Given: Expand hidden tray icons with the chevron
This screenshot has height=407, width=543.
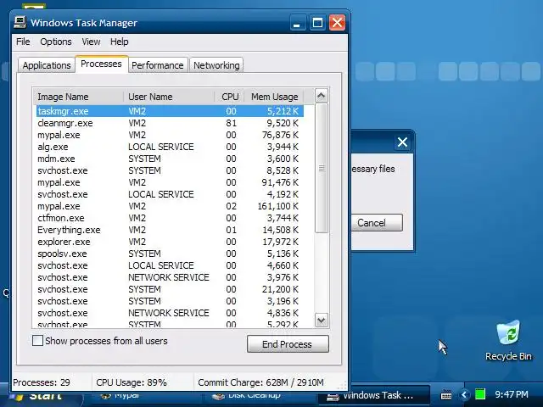Looking at the screenshot, I should tap(464, 394).
